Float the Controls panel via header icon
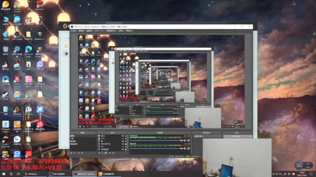The width and height of the screenshot is (316, 177). click(251, 133)
